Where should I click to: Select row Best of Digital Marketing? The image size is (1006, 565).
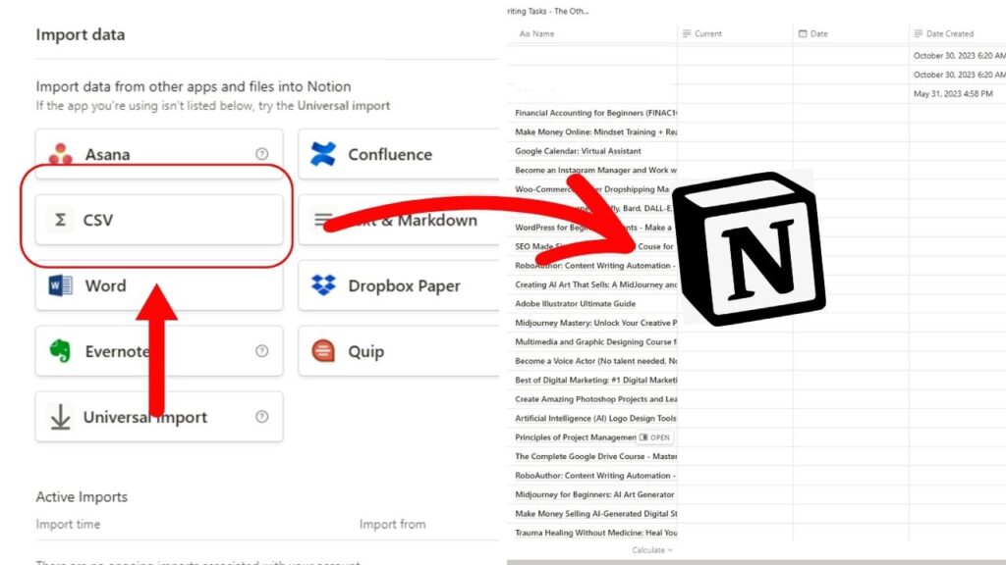point(595,380)
